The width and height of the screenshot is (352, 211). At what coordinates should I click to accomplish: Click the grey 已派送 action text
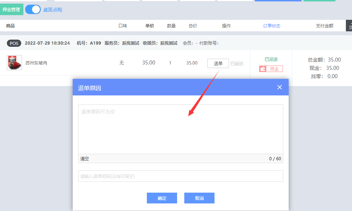point(237,63)
